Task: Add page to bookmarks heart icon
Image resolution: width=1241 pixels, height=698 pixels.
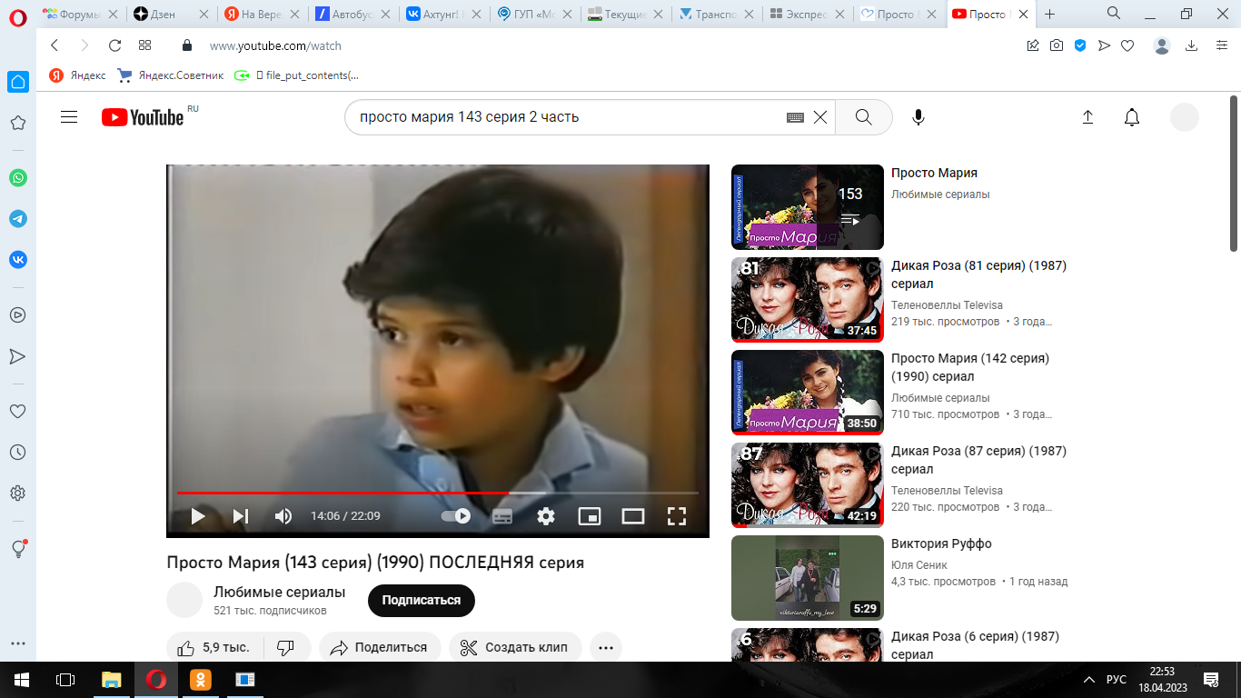Action: 1127,45
